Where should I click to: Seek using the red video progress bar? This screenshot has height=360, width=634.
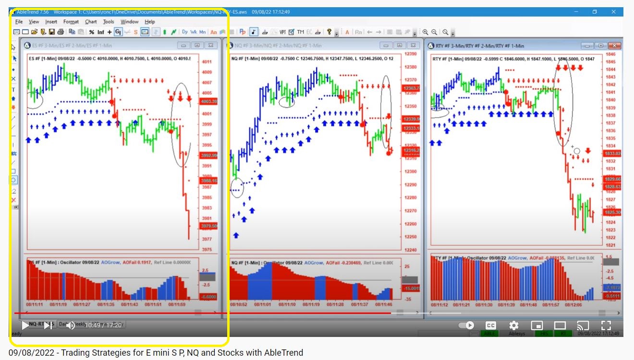202,313
